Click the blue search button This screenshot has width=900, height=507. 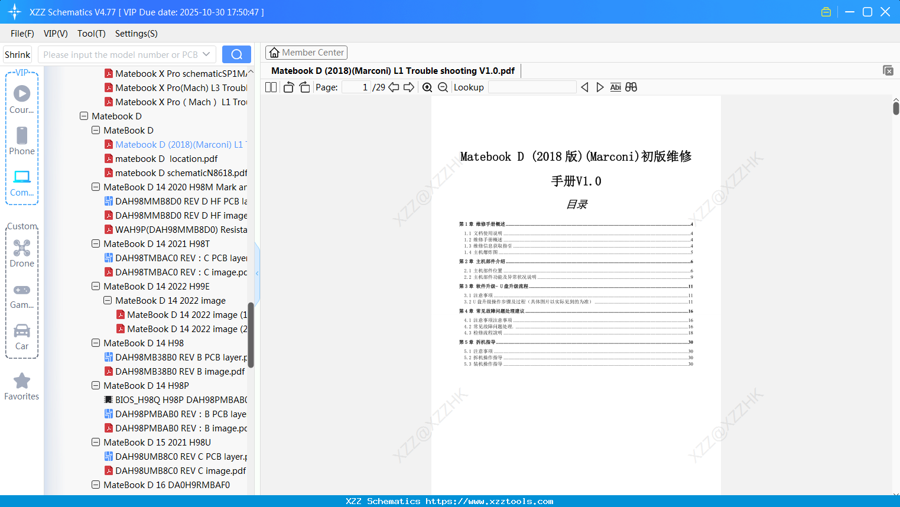point(236,54)
